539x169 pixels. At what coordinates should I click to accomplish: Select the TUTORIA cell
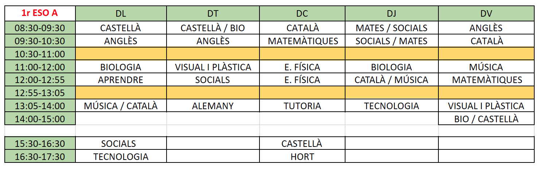[x=302, y=106]
